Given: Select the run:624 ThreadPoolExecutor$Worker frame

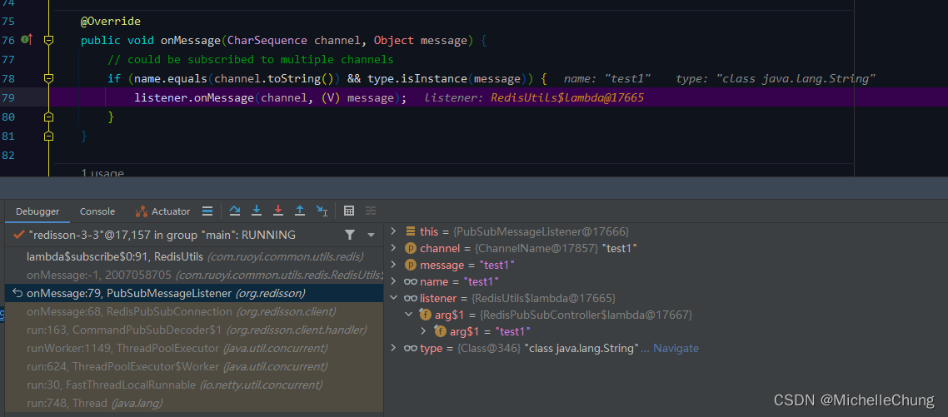Looking at the screenshot, I should (x=193, y=366).
